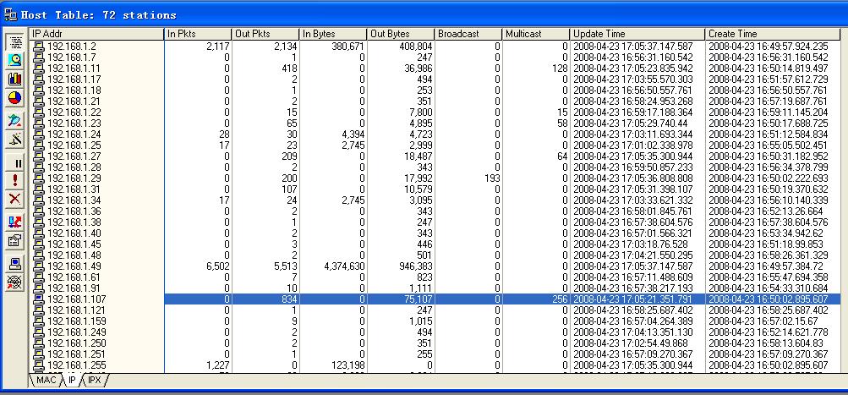Select the 192.168.1.45 address text

point(74,244)
